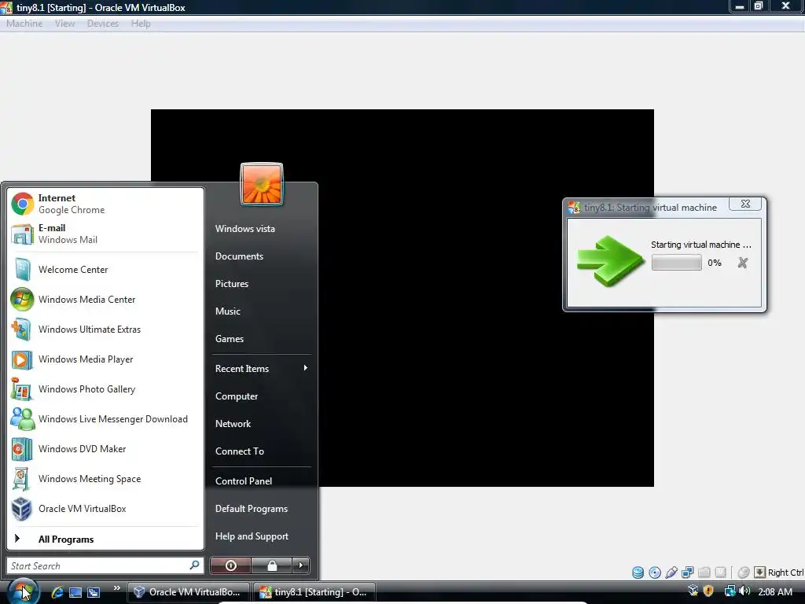This screenshot has height=604, width=805.
Task: Click the 2:08 AM clock
Action: tap(775, 591)
